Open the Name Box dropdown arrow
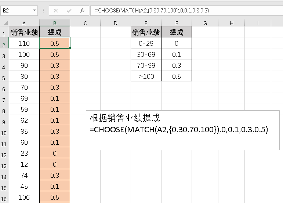 pyautogui.click(x=34, y=11)
